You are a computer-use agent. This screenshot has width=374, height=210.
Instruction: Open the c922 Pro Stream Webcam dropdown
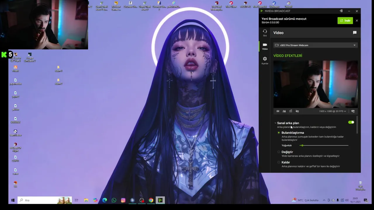tap(315, 45)
